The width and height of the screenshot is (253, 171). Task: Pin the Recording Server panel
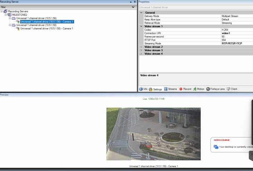135,2
